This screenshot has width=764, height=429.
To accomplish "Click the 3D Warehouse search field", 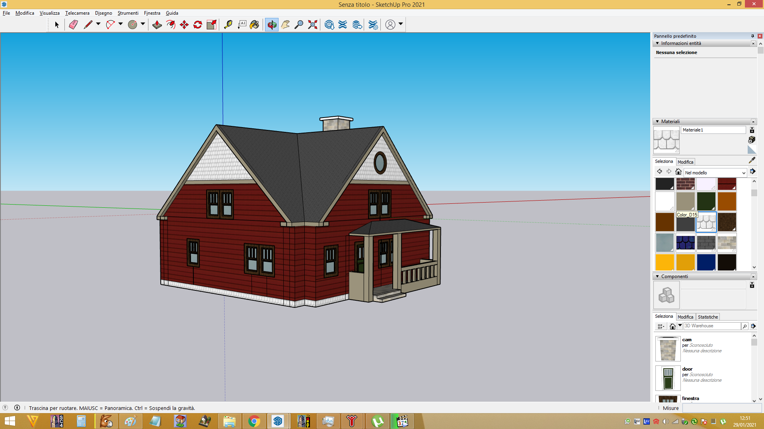I will pos(712,326).
